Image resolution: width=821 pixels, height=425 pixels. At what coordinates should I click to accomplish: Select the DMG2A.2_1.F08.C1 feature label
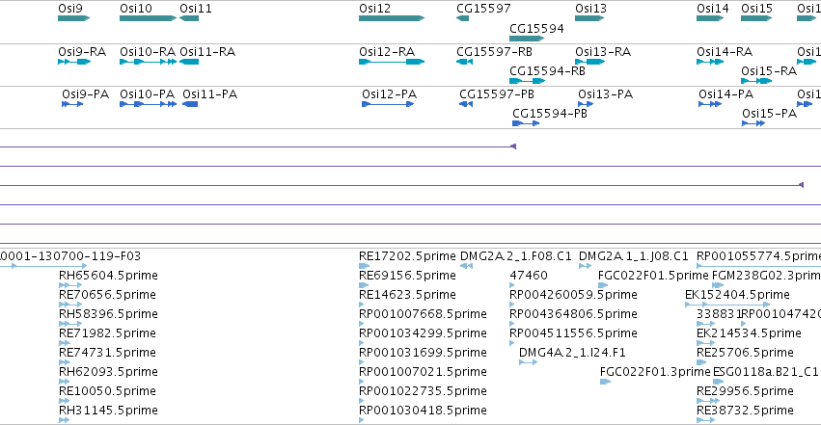point(516,256)
